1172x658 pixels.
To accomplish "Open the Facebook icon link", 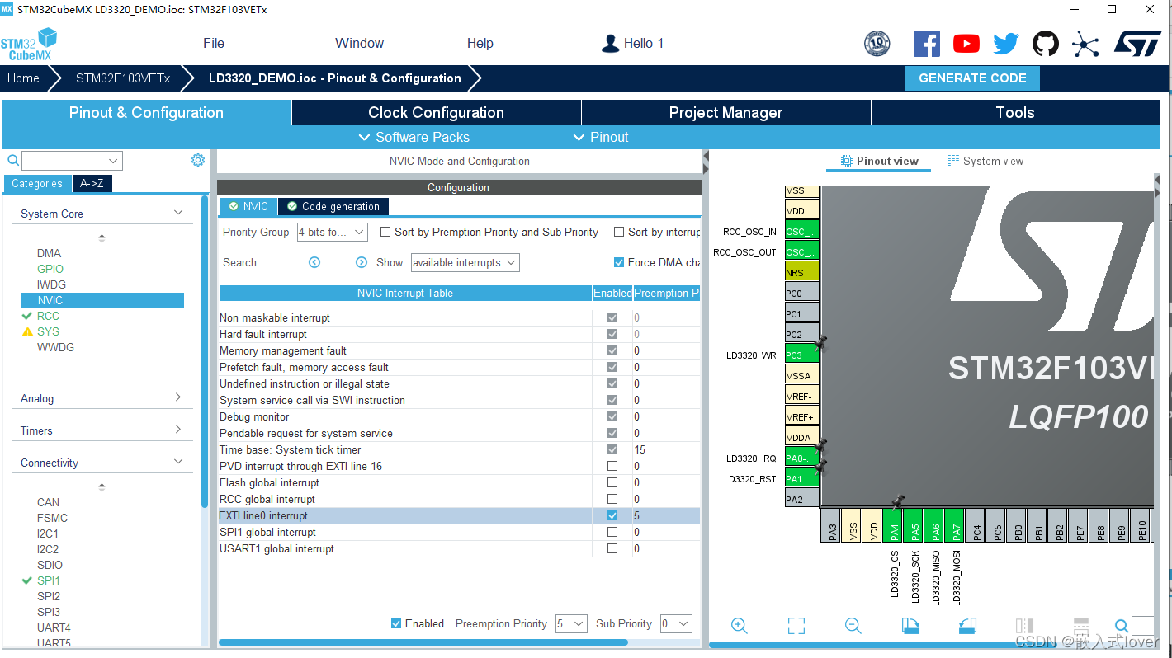I will tap(926, 44).
